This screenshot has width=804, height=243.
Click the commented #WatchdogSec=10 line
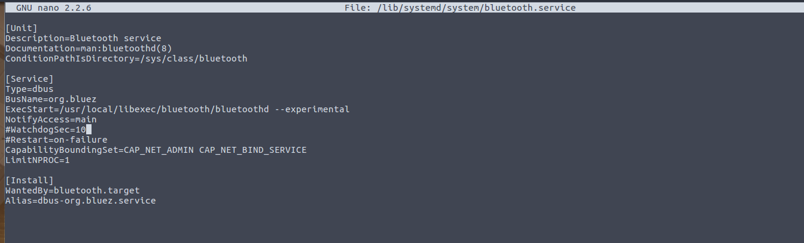pyautogui.click(x=45, y=130)
